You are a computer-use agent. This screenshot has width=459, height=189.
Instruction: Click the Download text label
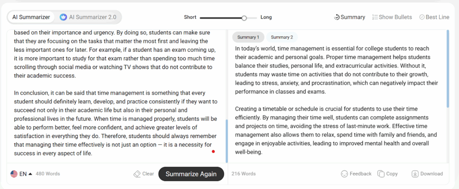click(431, 174)
